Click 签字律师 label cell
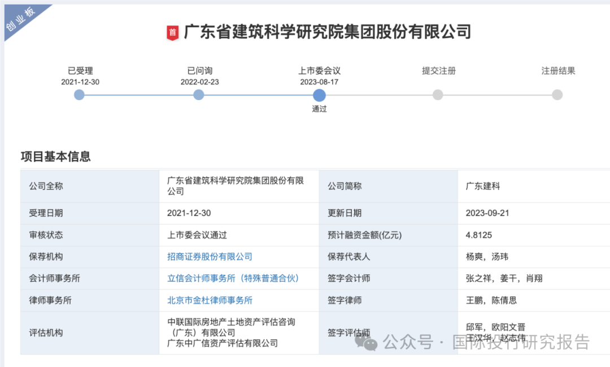 (388, 300)
